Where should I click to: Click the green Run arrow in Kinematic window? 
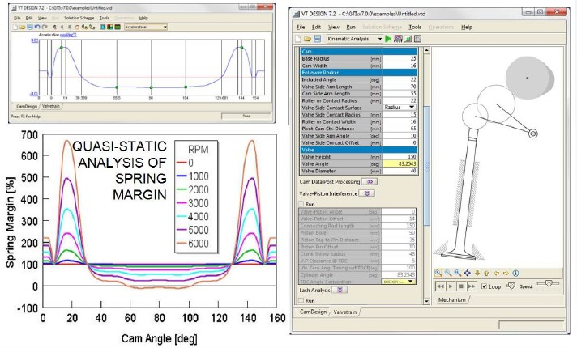click(387, 38)
